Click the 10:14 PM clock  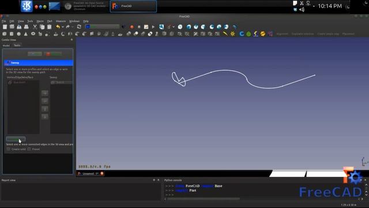(330, 6)
